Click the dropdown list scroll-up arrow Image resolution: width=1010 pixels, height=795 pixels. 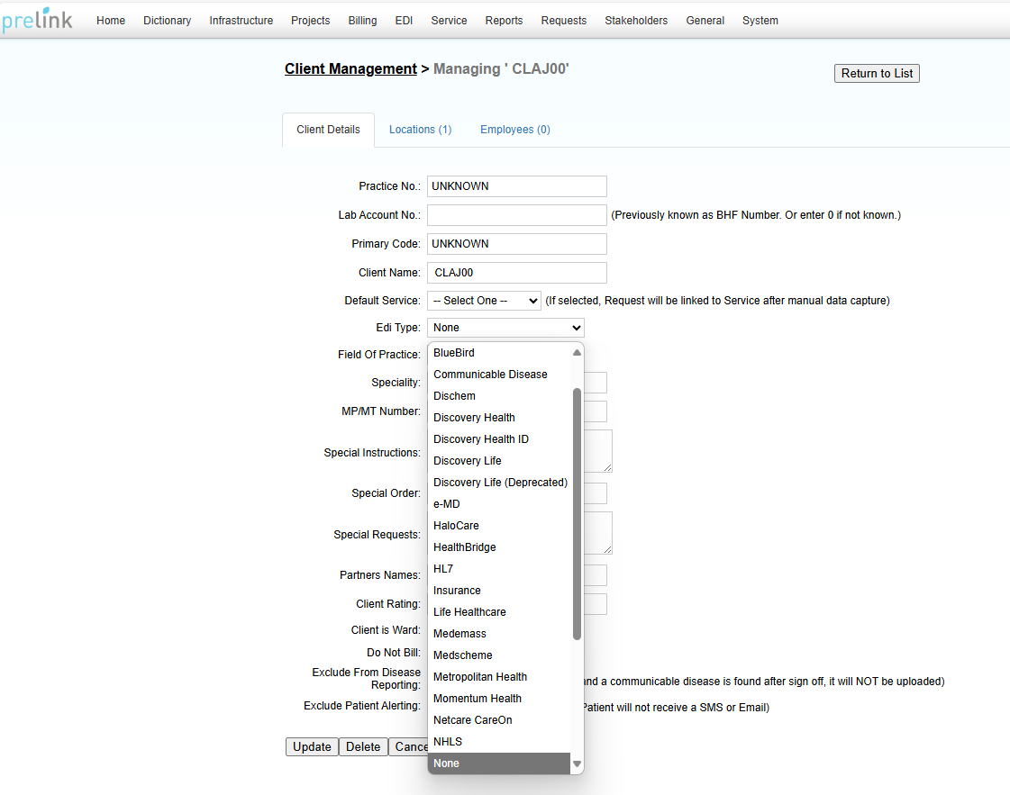[578, 353]
